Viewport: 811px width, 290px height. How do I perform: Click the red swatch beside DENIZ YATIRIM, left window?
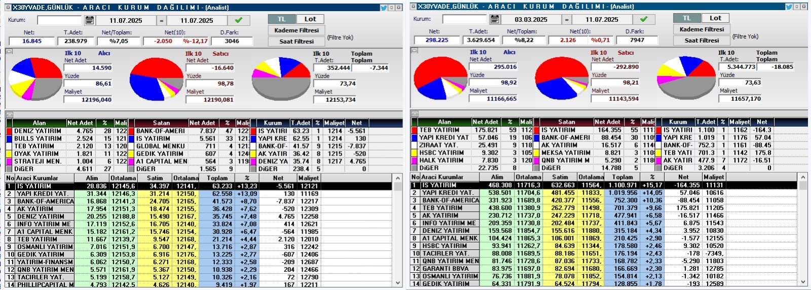(10, 131)
